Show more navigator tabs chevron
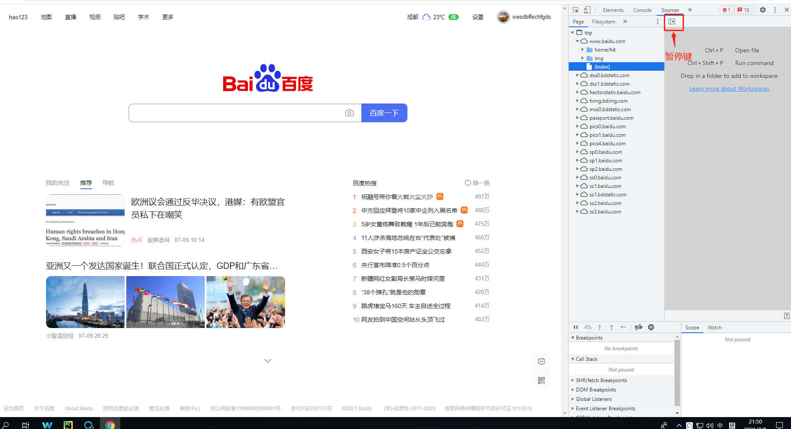This screenshot has width=791, height=429. 625,21
